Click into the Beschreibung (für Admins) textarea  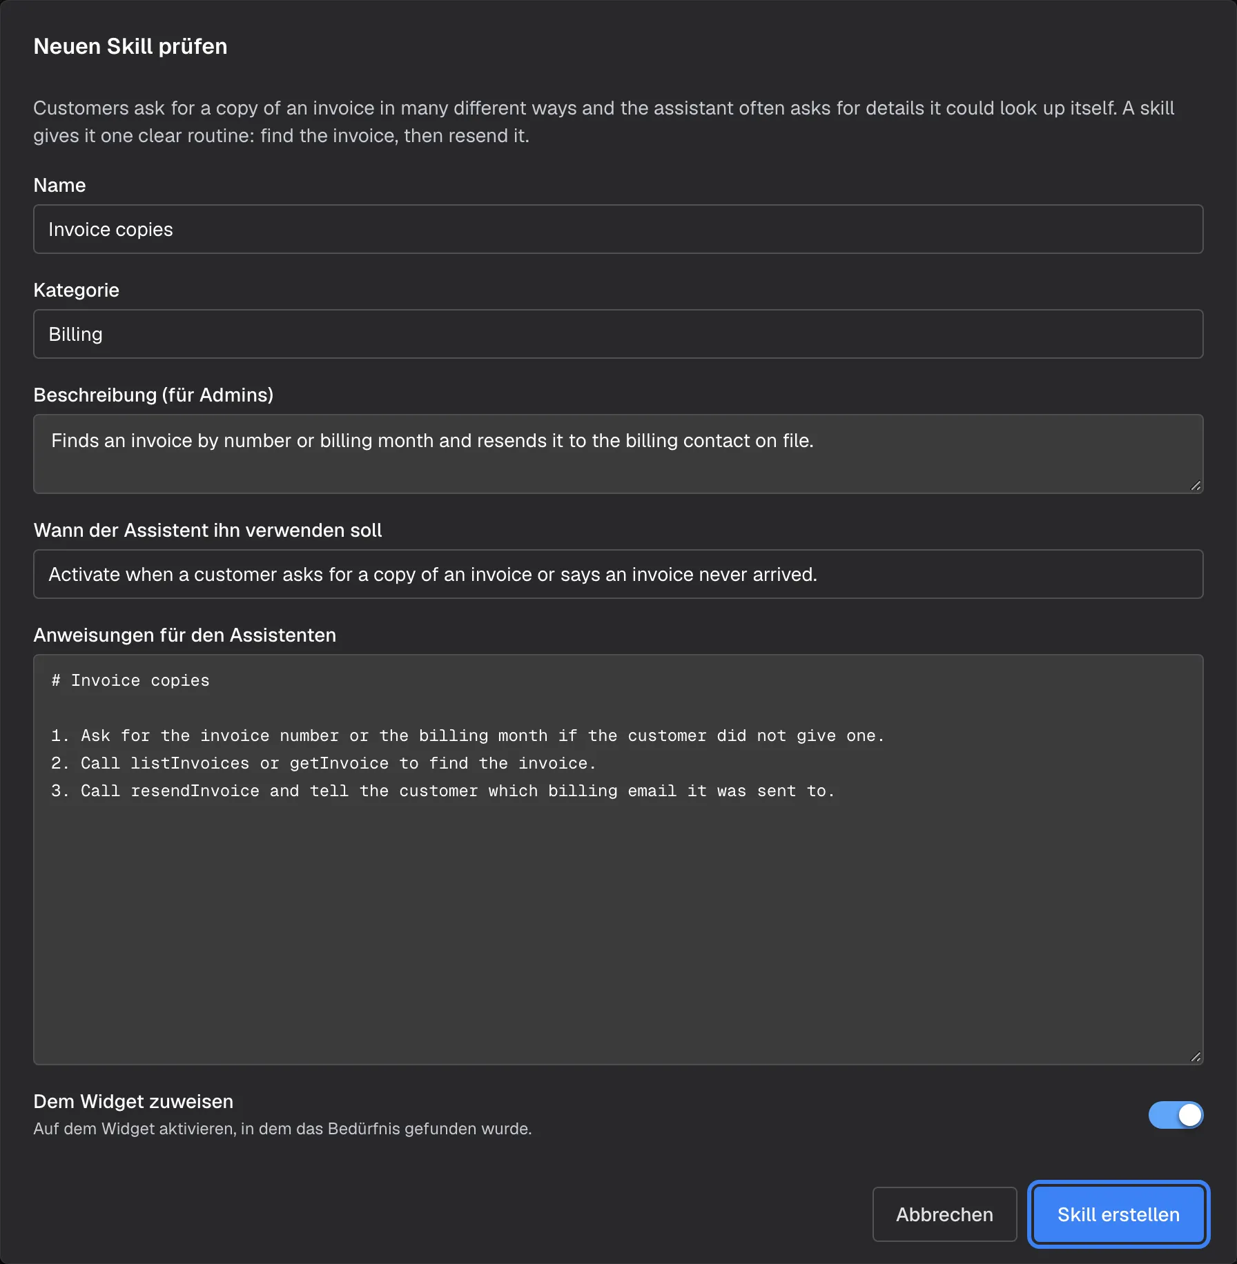(x=618, y=454)
